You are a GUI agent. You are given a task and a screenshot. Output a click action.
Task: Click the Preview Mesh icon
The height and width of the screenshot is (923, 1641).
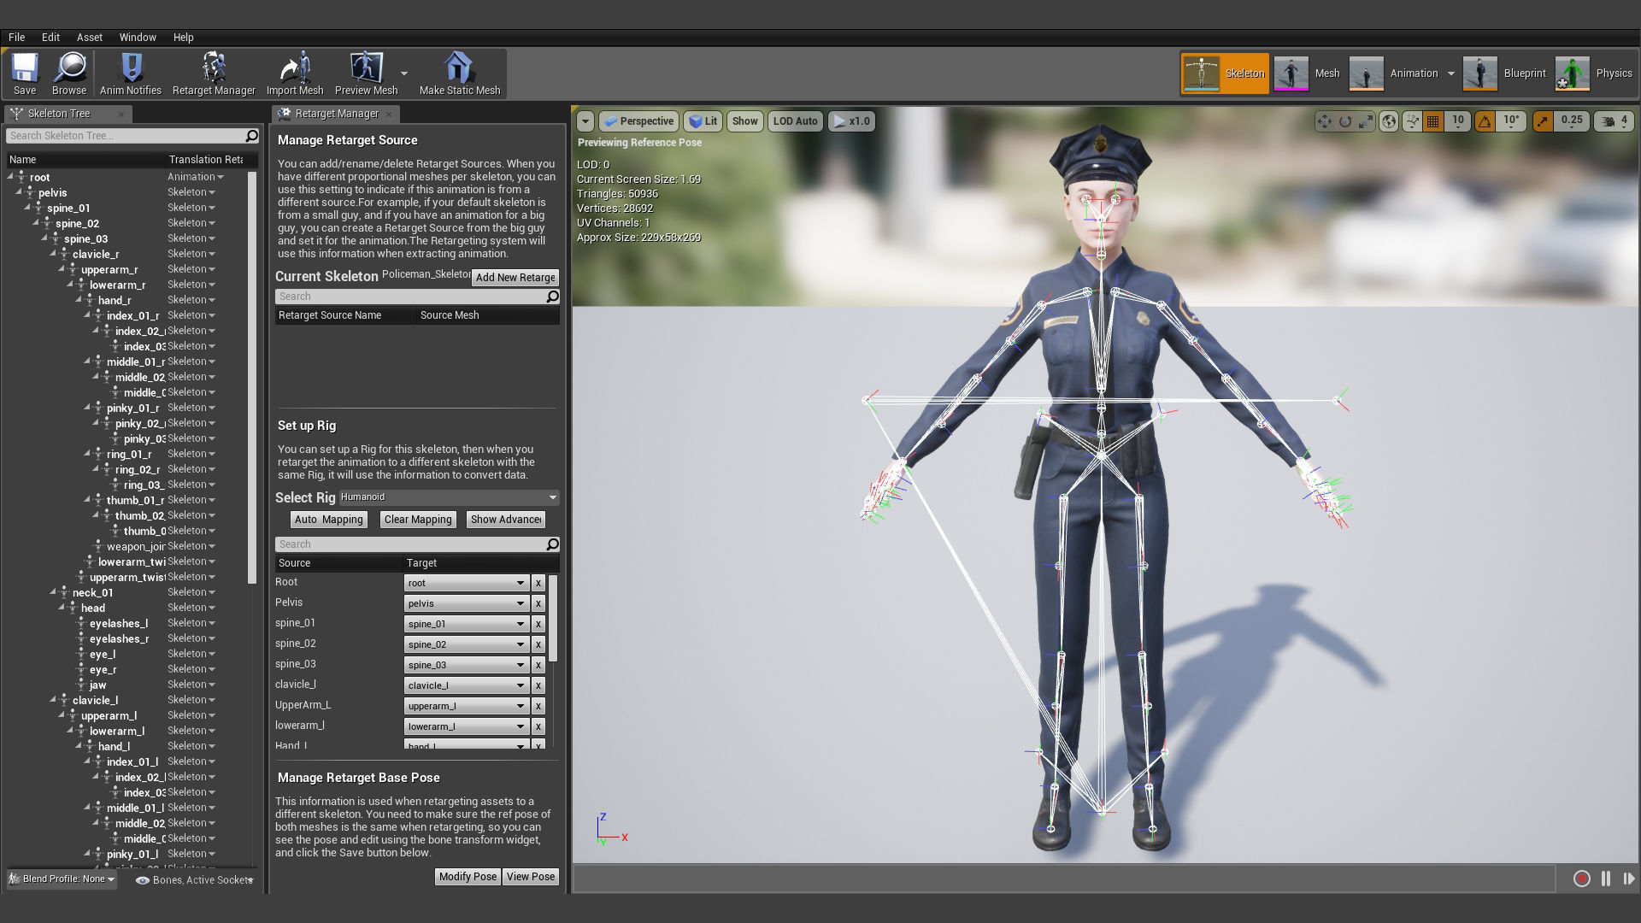366,73
